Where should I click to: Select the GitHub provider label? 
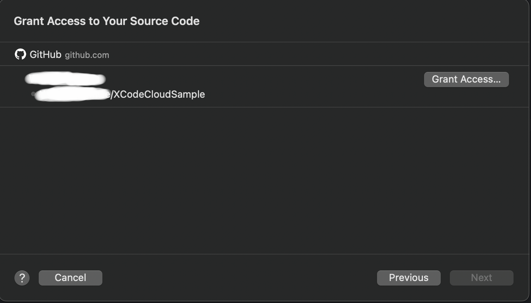45,55
